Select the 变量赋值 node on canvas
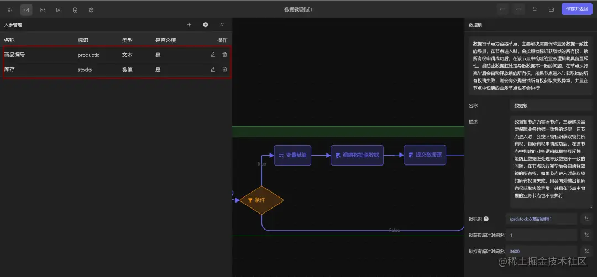Image resolution: width=597 pixels, height=277 pixels. [x=292, y=155]
